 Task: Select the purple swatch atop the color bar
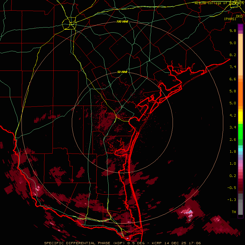(240, 27)
